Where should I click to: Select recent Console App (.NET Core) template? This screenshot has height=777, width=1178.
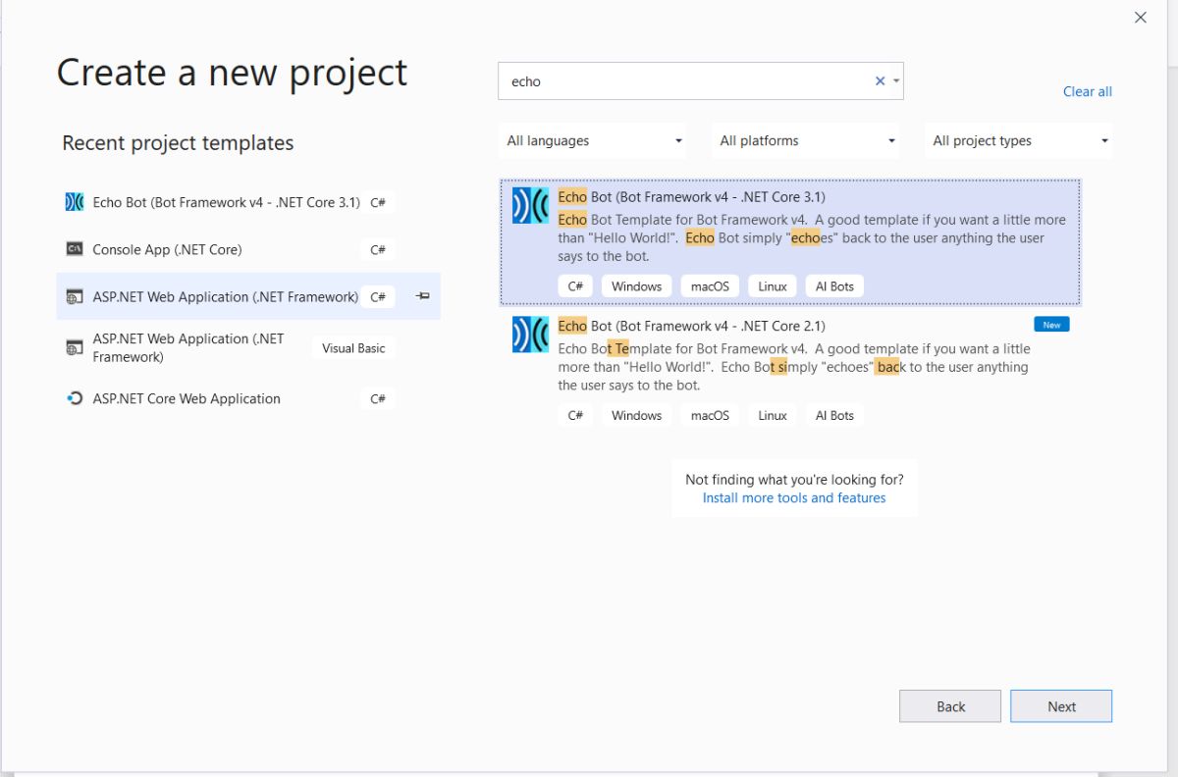248,249
